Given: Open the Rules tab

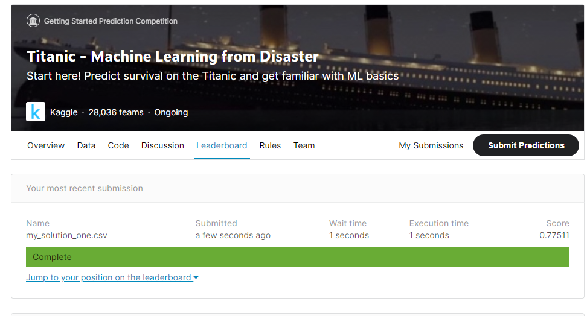Looking at the screenshot, I should pyautogui.click(x=270, y=145).
